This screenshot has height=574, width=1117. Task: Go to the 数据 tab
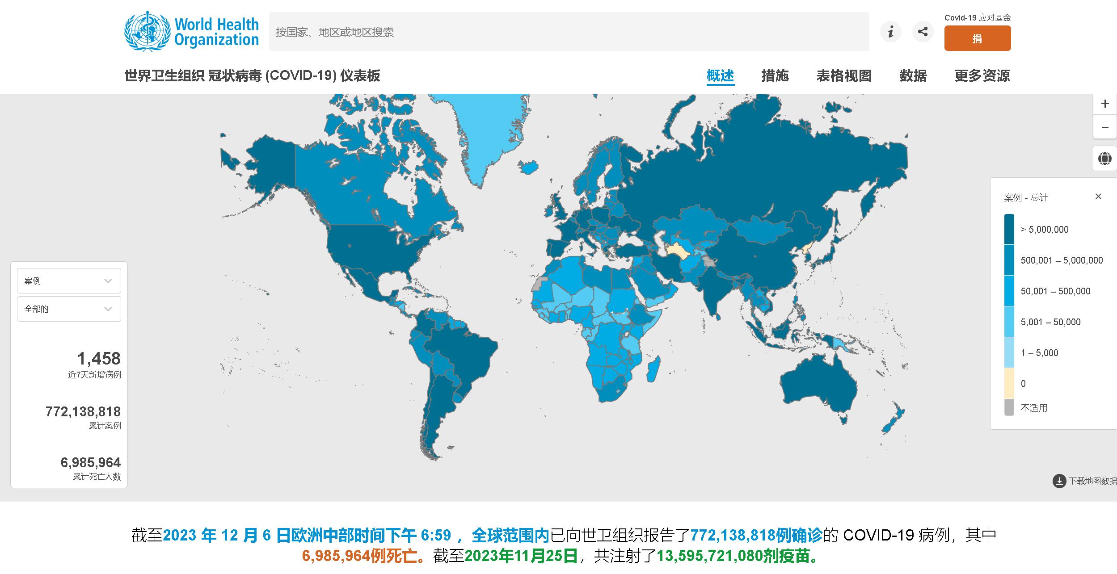tap(913, 75)
